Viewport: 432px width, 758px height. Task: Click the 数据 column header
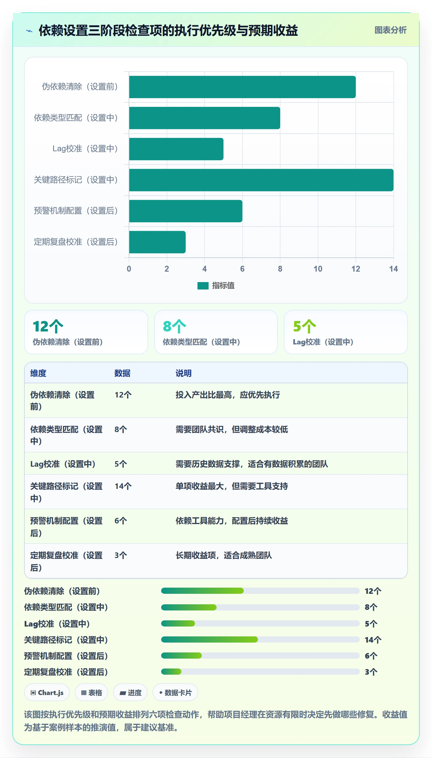click(123, 373)
